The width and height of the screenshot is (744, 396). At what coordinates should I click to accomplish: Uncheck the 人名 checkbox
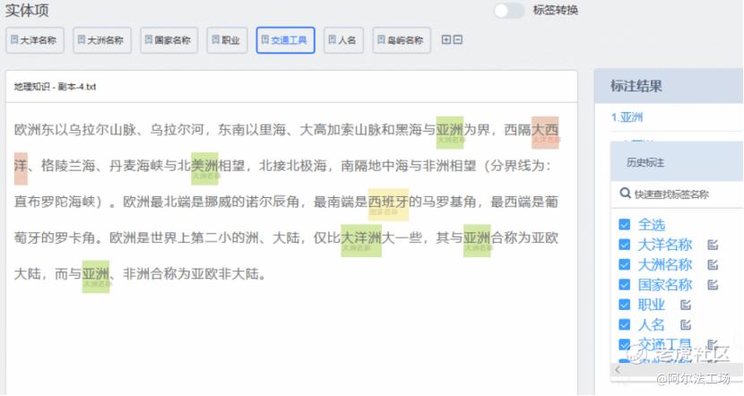tap(625, 324)
